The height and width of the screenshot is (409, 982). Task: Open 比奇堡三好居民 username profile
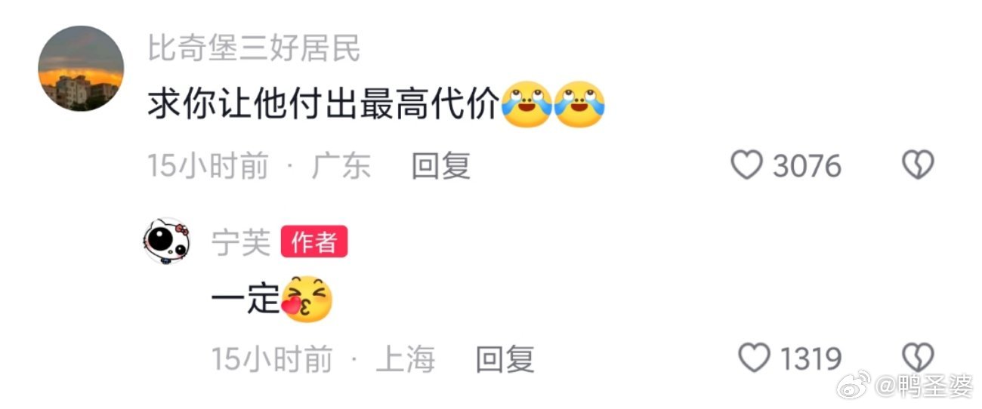pyautogui.click(x=254, y=48)
